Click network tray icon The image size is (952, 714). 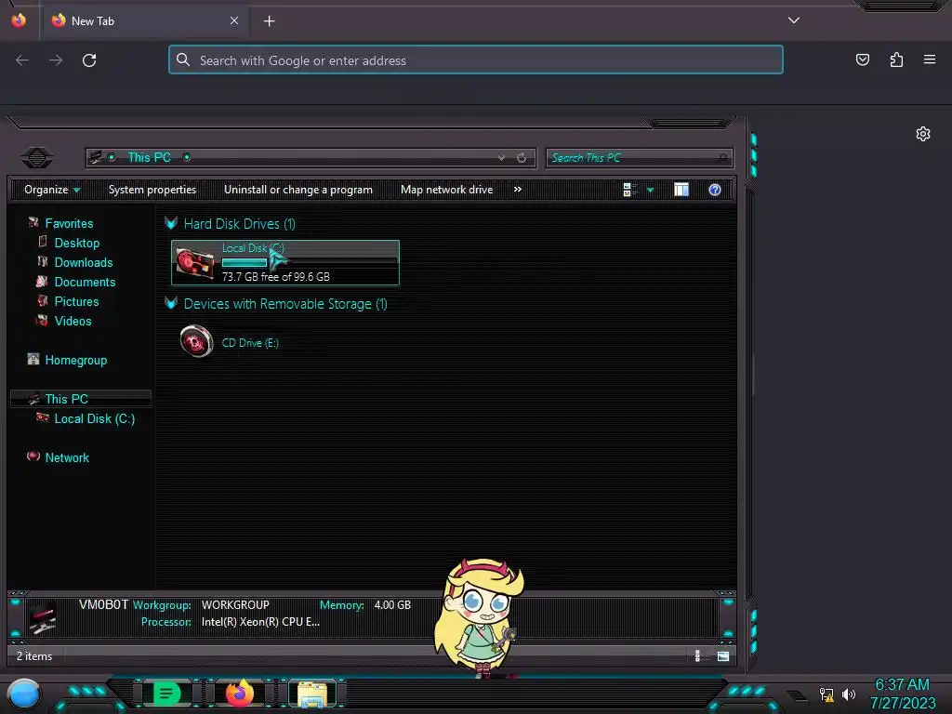coord(826,694)
